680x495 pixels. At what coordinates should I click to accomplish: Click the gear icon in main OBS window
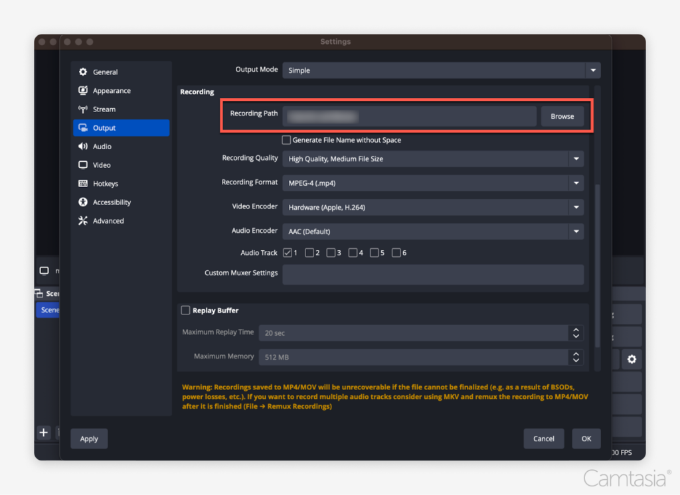point(632,359)
